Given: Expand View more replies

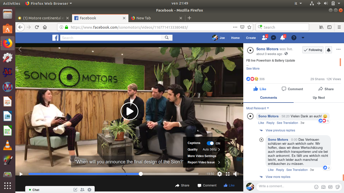Looking at the screenshot, I should click(278, 177).
